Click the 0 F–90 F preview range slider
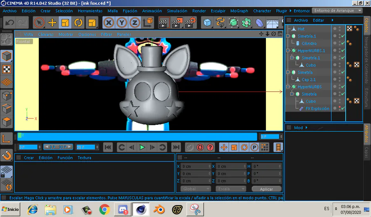The height and width of the screenshot is (217, 371). [58, 147]
